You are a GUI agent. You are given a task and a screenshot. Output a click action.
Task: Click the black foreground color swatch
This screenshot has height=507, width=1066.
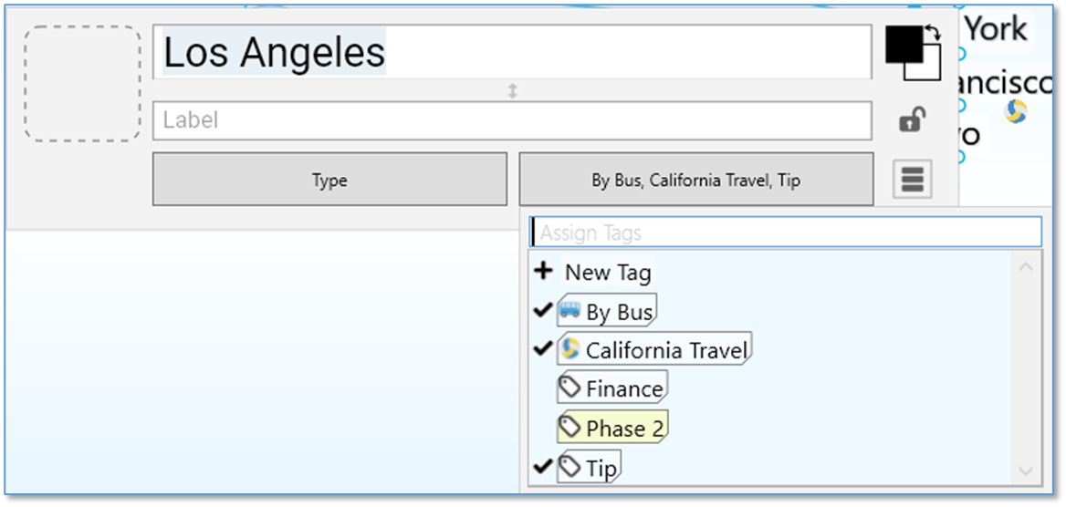tap(904, 43)
